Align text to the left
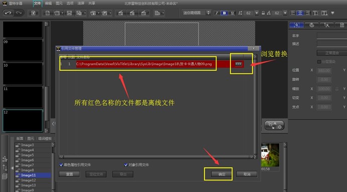 point(293,13)
